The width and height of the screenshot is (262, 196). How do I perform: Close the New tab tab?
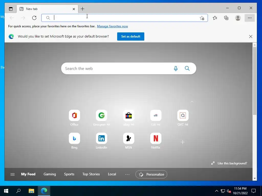[74, 9]
